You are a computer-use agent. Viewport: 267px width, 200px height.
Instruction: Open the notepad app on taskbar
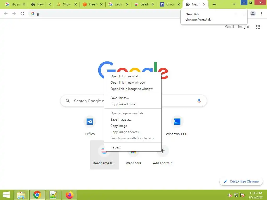click(x=53, y=195)
